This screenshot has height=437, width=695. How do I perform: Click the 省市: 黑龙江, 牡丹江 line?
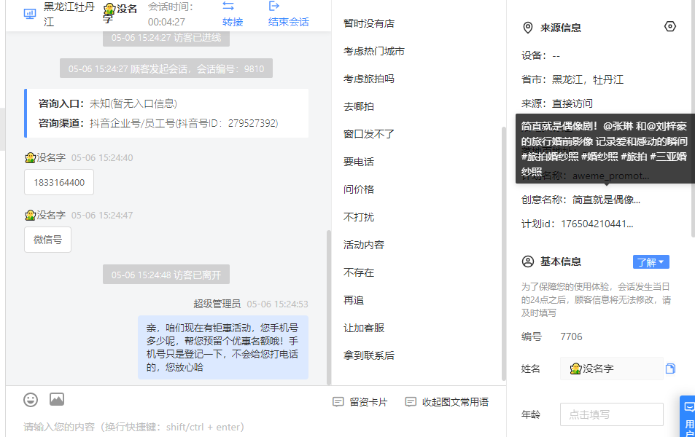click(572, 79)
